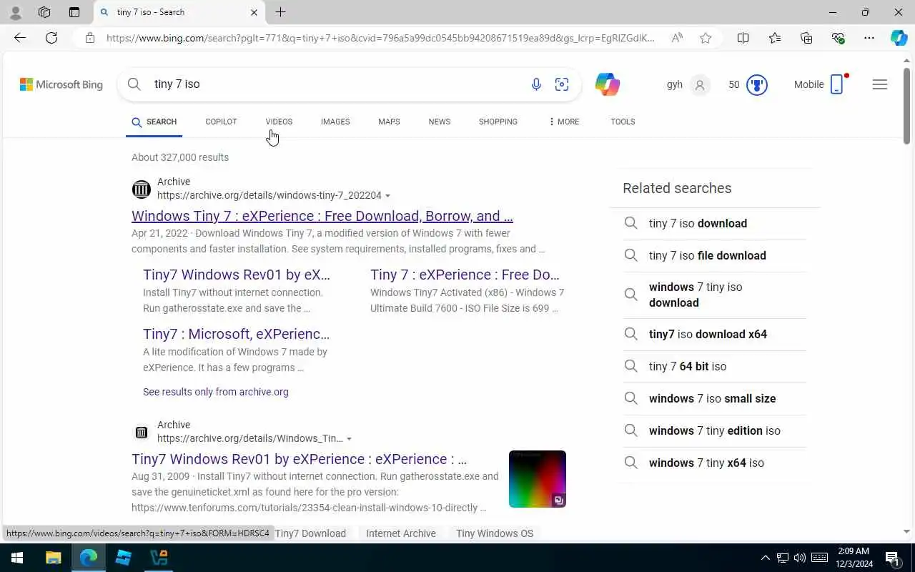Open visual search camera icon
Viewport: 915px width, 572px height.
click(x=562, y=84)
